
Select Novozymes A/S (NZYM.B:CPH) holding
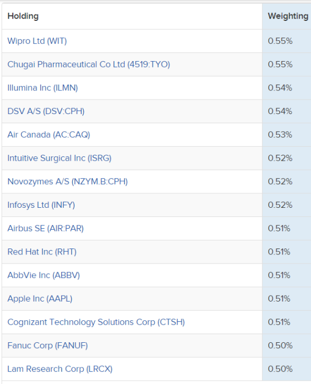pos(68,182)
